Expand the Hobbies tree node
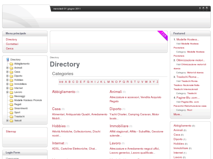 click(7, 80)
